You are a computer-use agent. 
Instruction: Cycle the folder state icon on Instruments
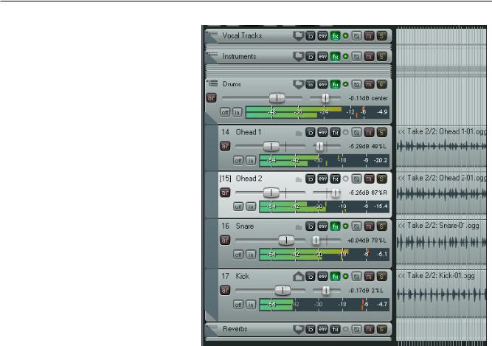299,57
